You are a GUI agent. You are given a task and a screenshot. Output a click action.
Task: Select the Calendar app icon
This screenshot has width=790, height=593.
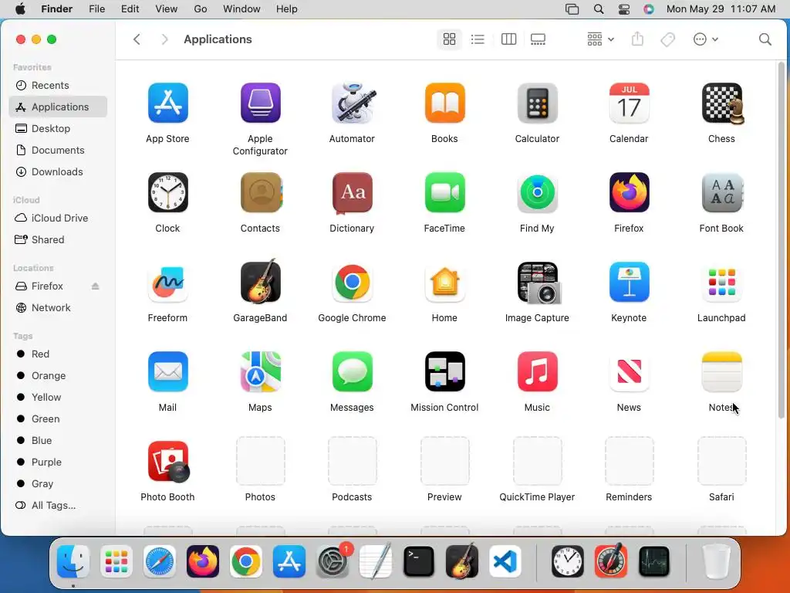(629, 103)
